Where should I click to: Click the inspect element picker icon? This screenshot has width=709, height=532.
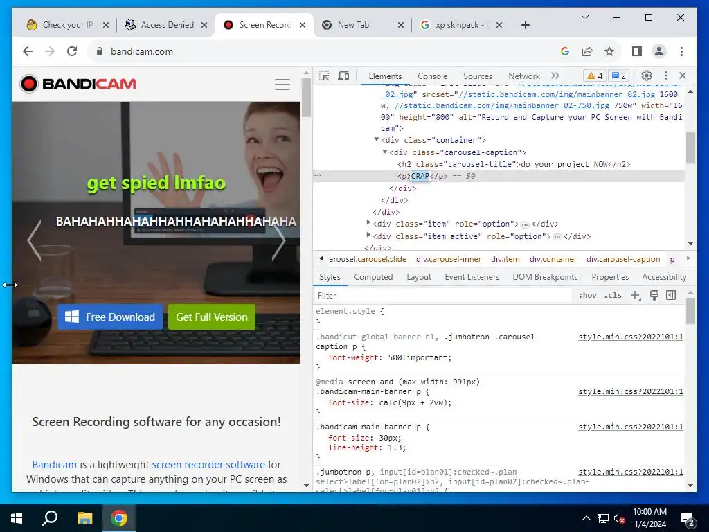click(x=324, y=76)
